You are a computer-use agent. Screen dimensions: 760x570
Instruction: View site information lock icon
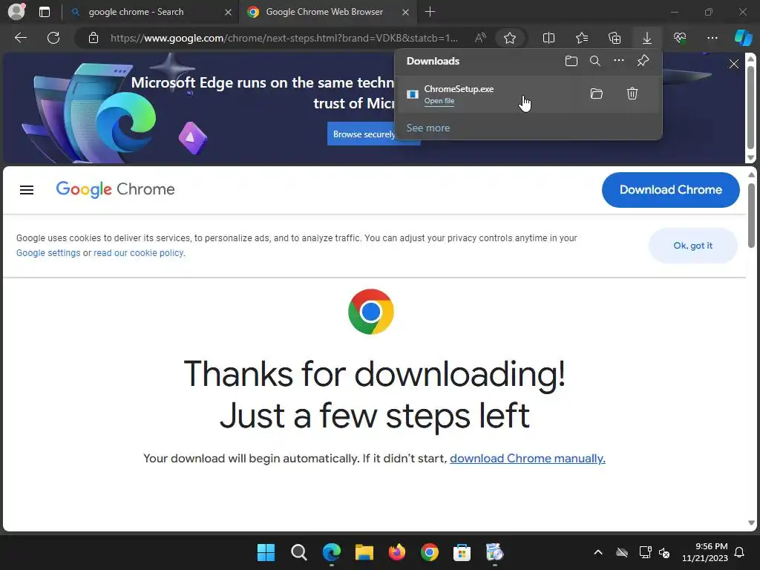[94, 38]
